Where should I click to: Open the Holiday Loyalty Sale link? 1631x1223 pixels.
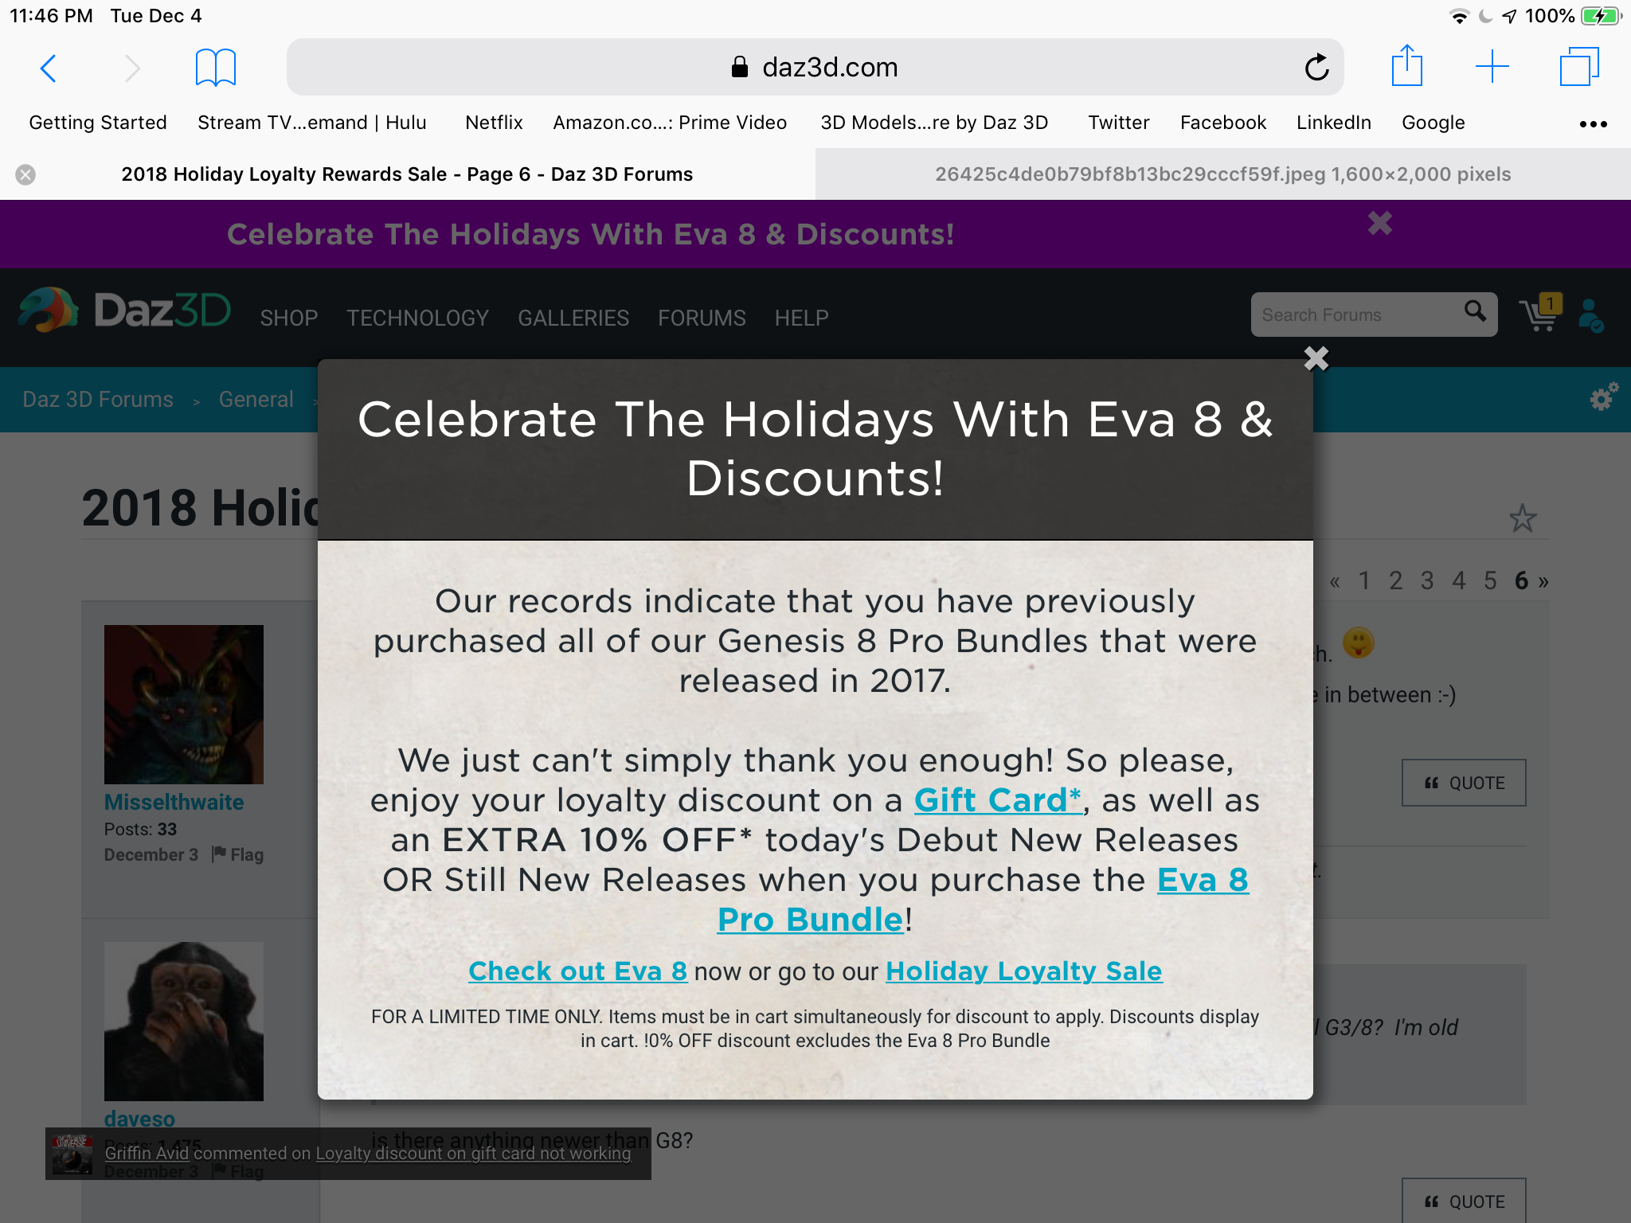[1023, 971]
